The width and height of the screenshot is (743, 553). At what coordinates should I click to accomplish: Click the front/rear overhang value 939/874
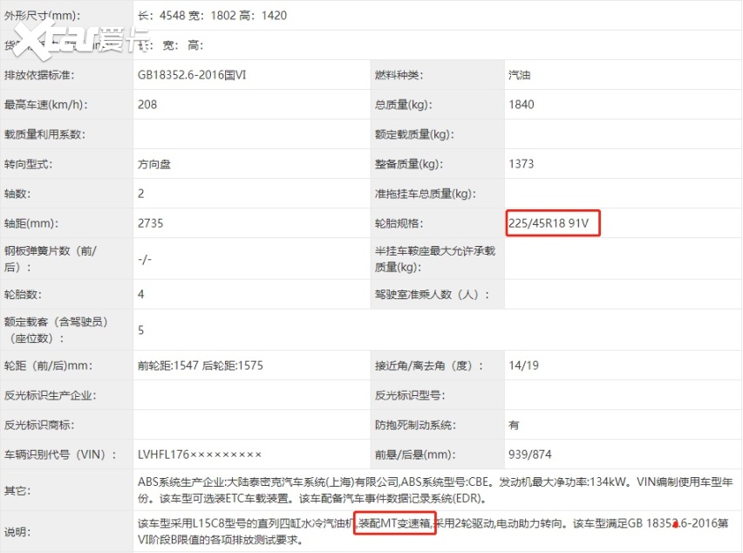[530, 454]
